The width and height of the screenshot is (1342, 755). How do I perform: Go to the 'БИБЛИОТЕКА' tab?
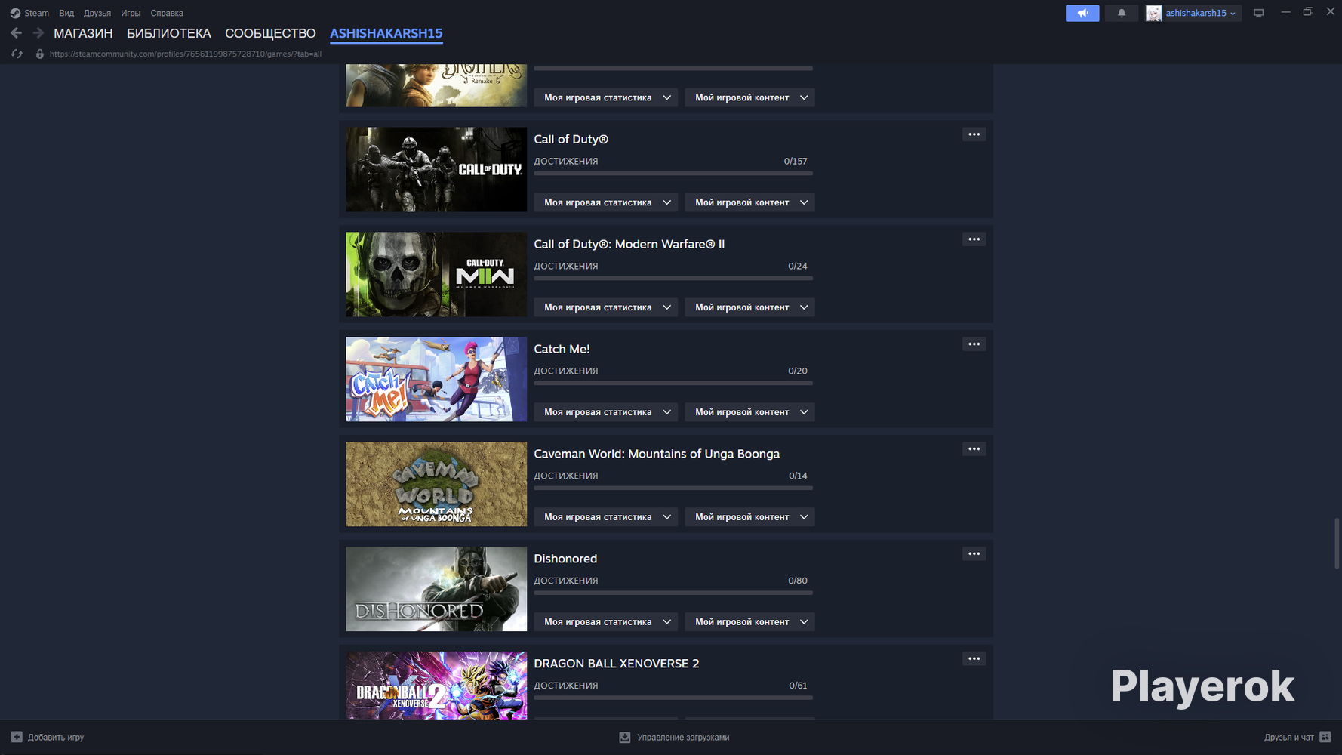click(169, 33)
